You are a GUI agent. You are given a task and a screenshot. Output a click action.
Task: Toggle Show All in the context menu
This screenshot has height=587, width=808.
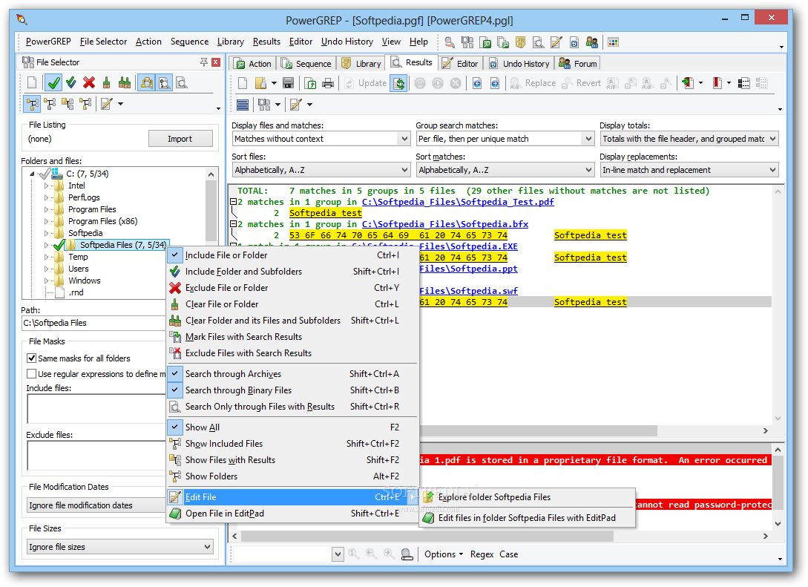[292, 427]
